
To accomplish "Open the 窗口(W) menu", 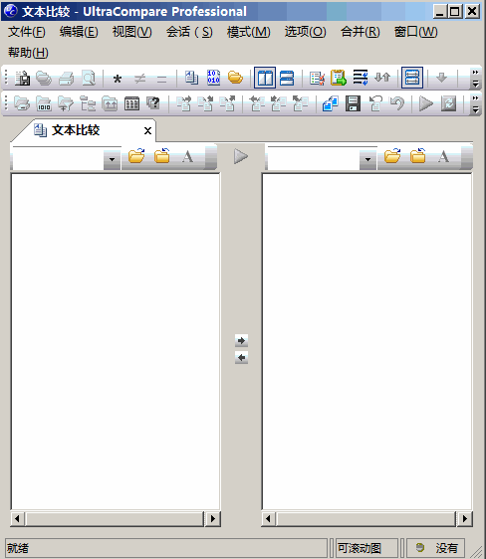I will pos(416,32).
